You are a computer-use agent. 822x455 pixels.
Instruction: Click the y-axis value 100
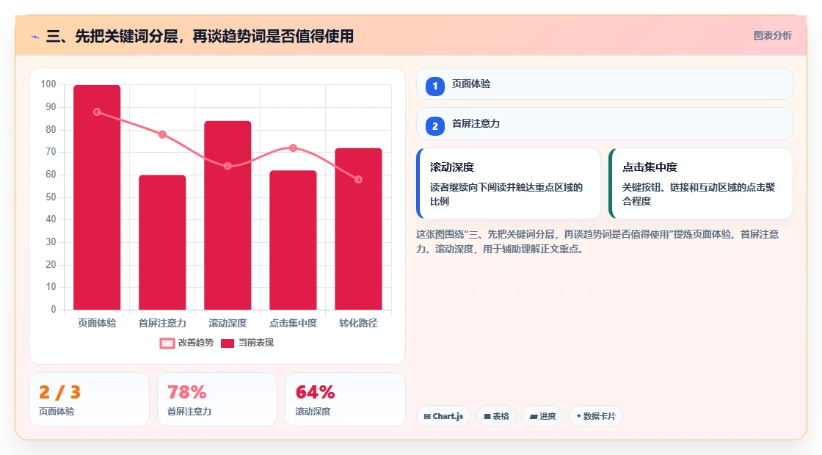(48, 84)
